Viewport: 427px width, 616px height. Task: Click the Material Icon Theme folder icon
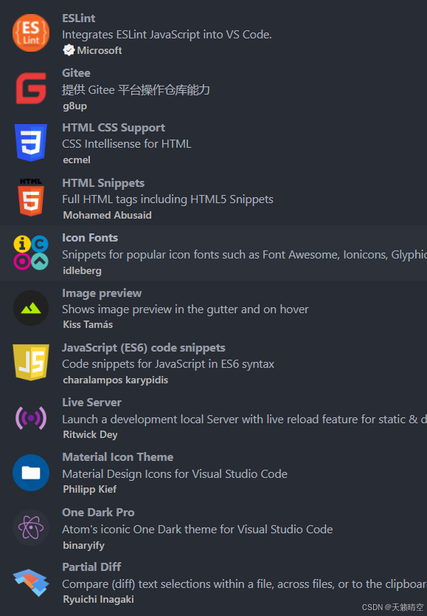31,473
